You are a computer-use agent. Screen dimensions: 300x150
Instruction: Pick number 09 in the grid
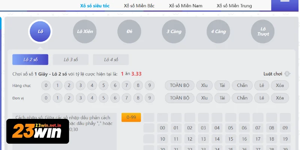tap(285, 128)
